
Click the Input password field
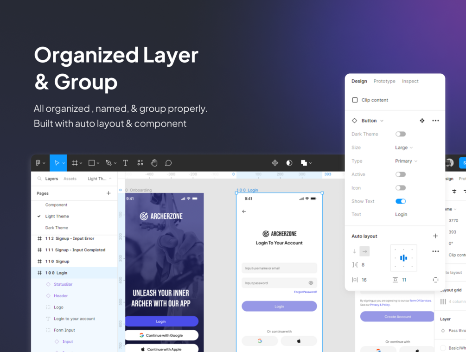(x=279, y=283)
